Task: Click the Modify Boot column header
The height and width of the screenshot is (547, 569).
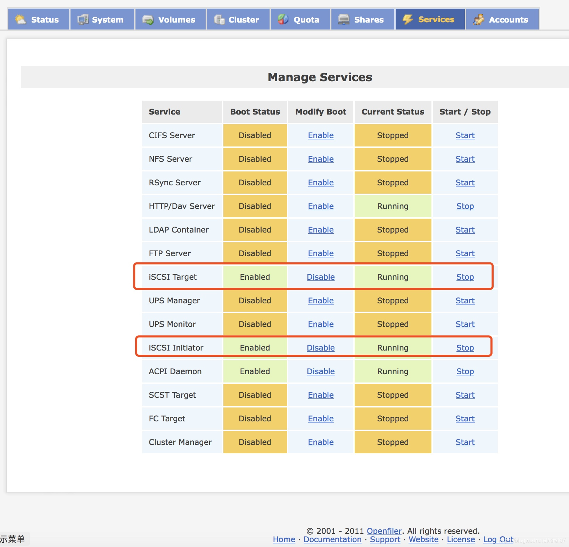Action: coord(321,112)
